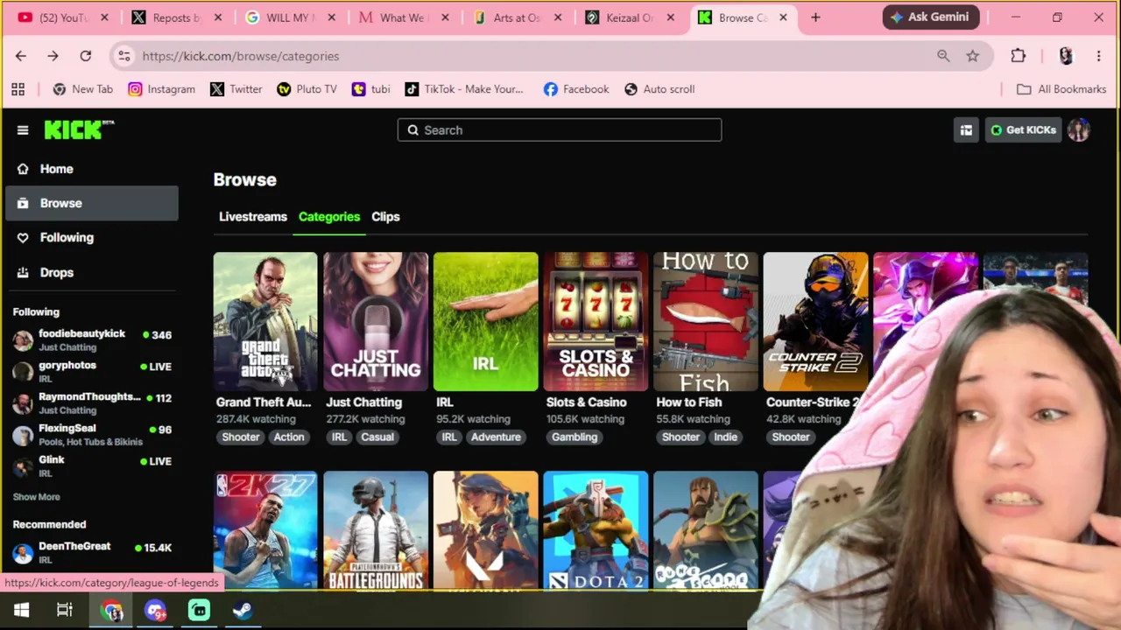Bookmark this page with the star icon
Viewport: 1121px width, 630px height.
pyautogui.click(x=972, y=56)
